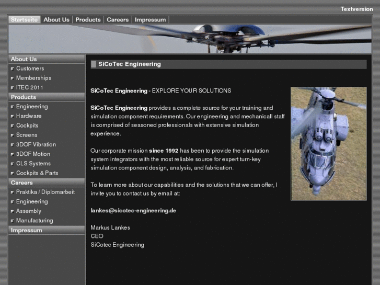Viewport: 380px width, 285px height.
Task: Open the Hardware sidebar link
Action: coord(29,116)
